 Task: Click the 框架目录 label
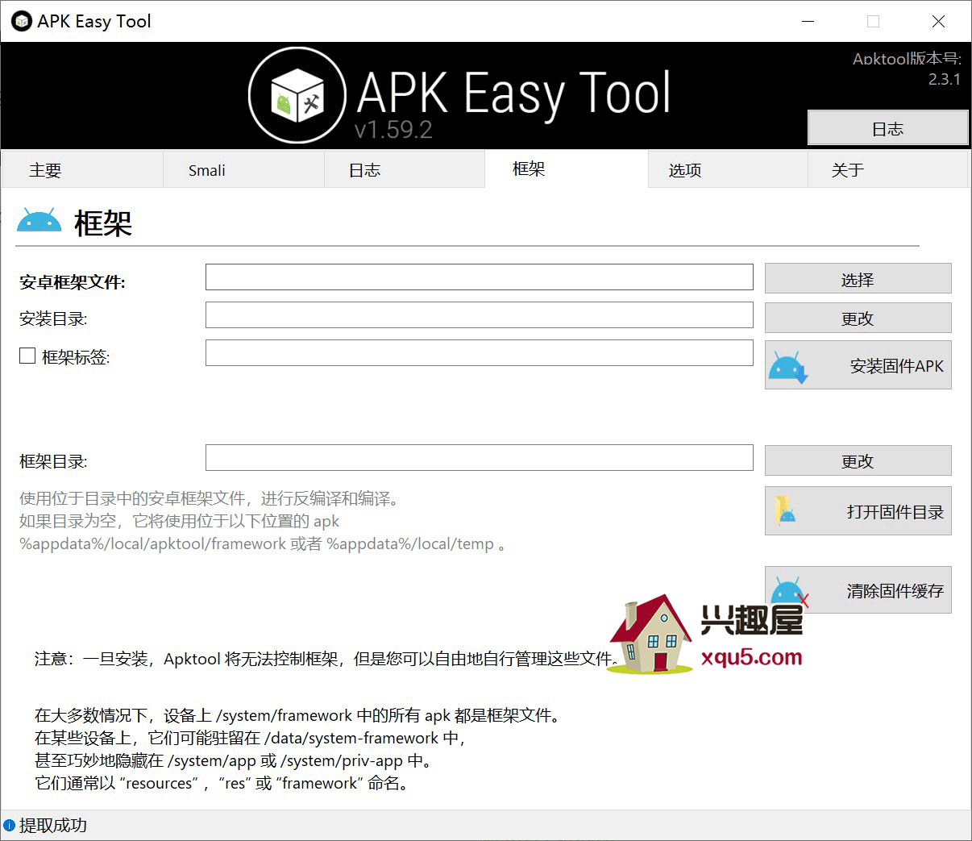point(53,461)
